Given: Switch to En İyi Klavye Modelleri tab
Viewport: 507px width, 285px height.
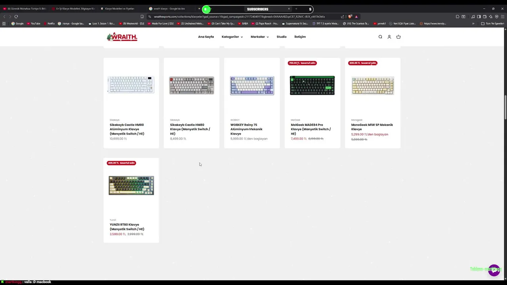Looking at the screenshot, I should pos(74,9).
